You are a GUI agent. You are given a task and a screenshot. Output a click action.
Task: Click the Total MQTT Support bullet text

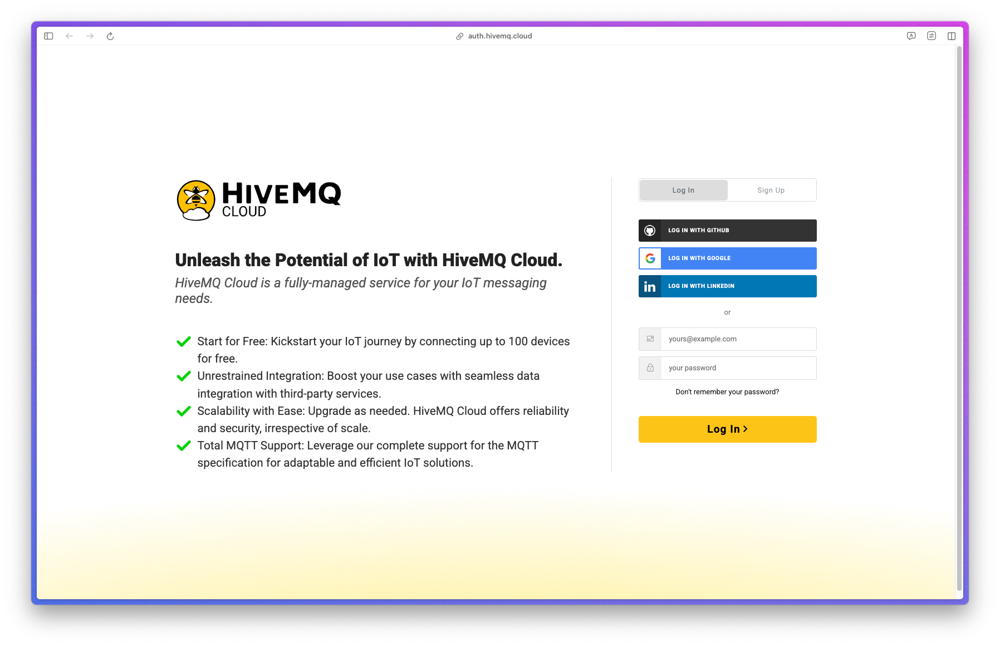click(367, 454)
